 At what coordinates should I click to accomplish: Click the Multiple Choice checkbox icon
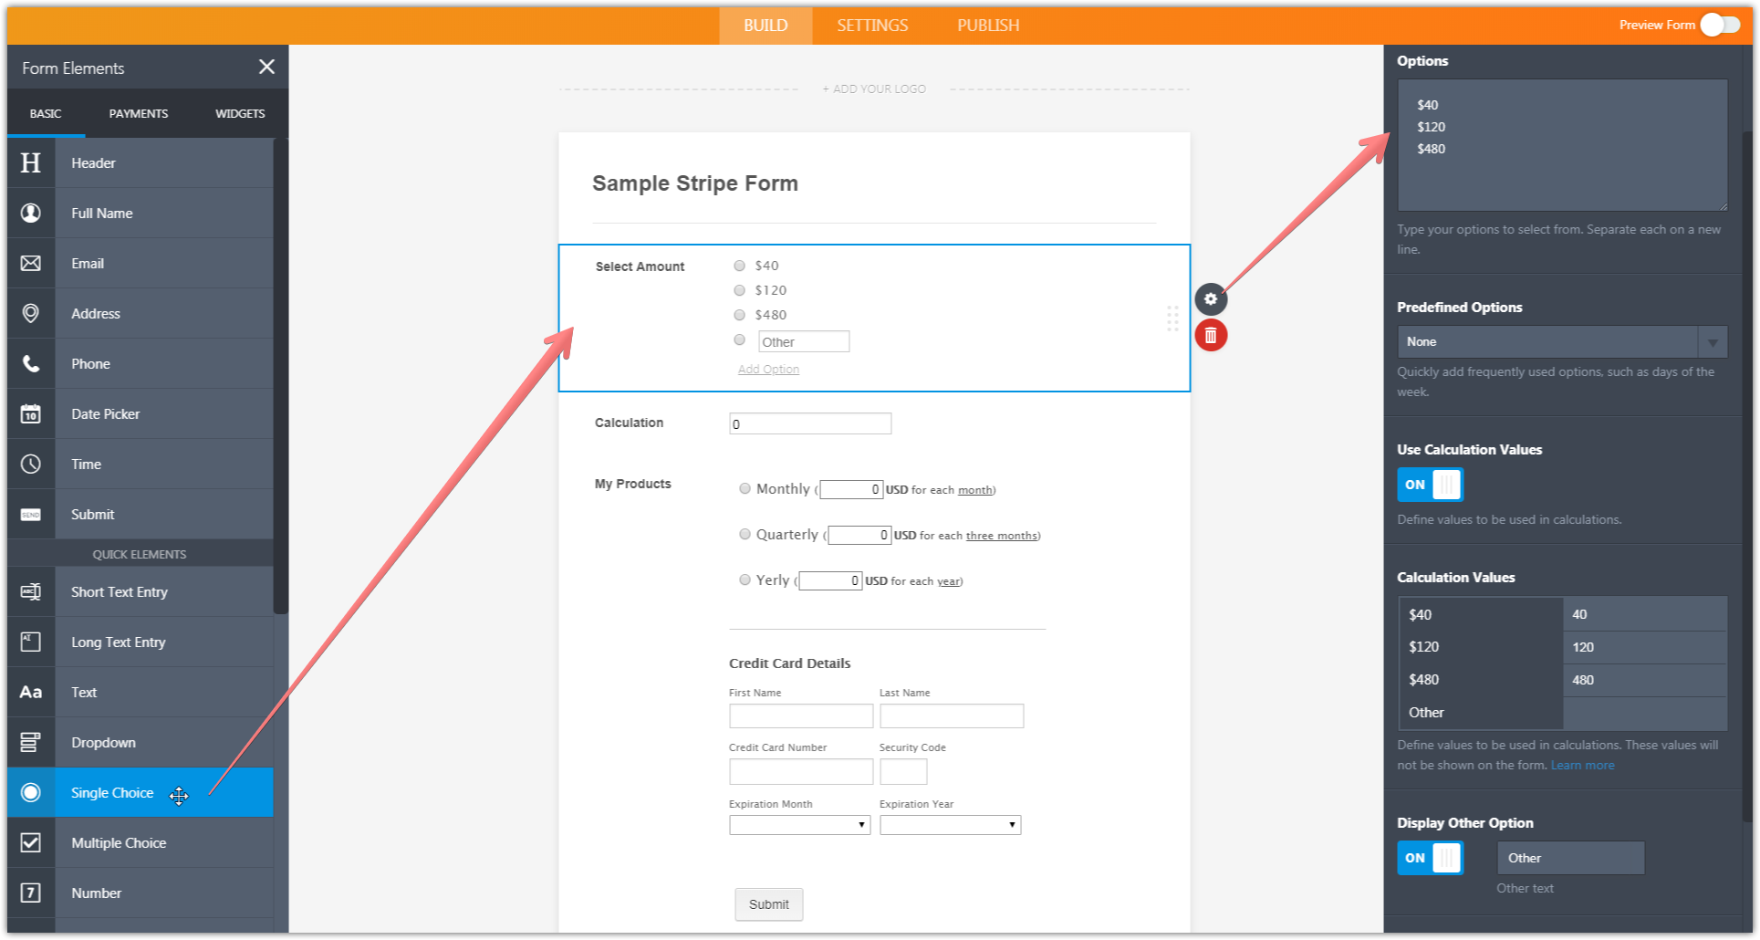coord(31,842)
